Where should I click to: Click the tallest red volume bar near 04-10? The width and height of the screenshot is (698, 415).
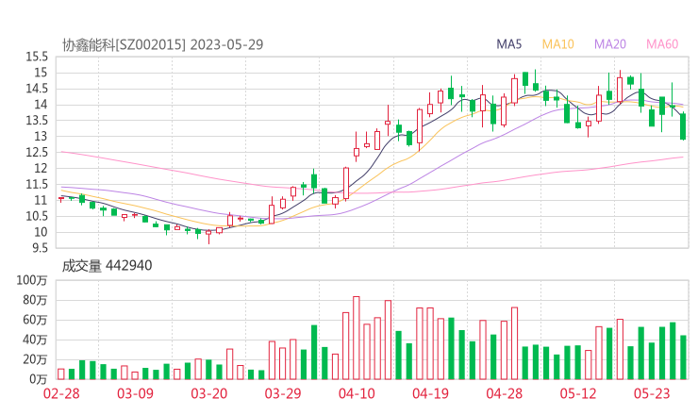[357, 338]
